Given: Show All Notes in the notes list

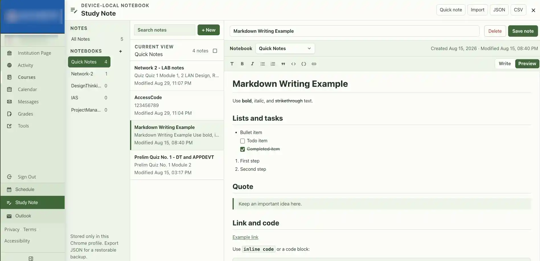Looking at the screenshot, I should (97, 39).
